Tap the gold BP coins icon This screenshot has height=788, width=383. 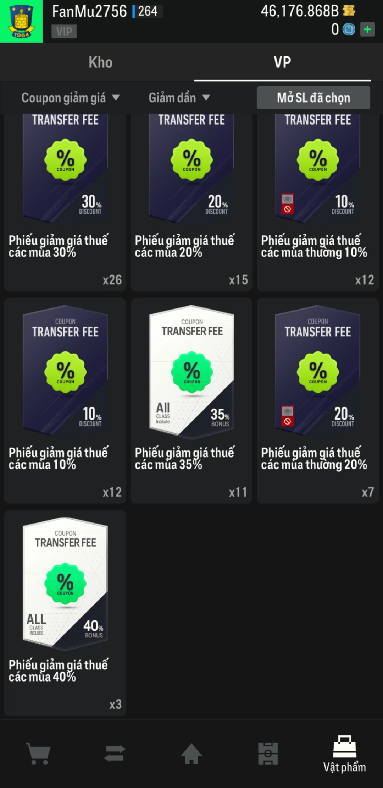pos(349,11)
